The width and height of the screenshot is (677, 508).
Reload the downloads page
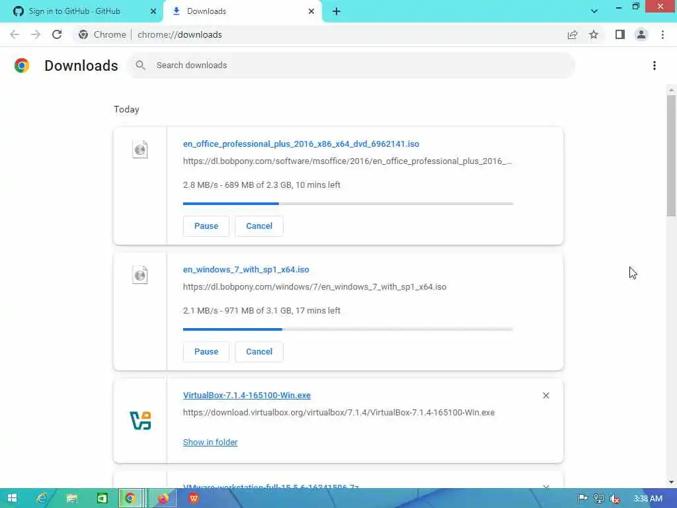click(57, 34)
